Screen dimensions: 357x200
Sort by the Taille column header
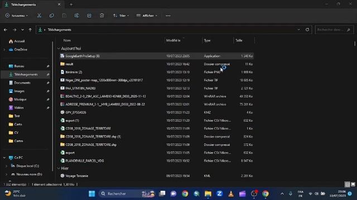click(x=239, y=41)
